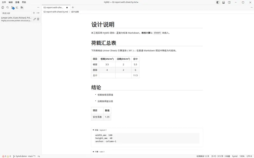Click the 筛选文献 filter input field

point(16,13)
